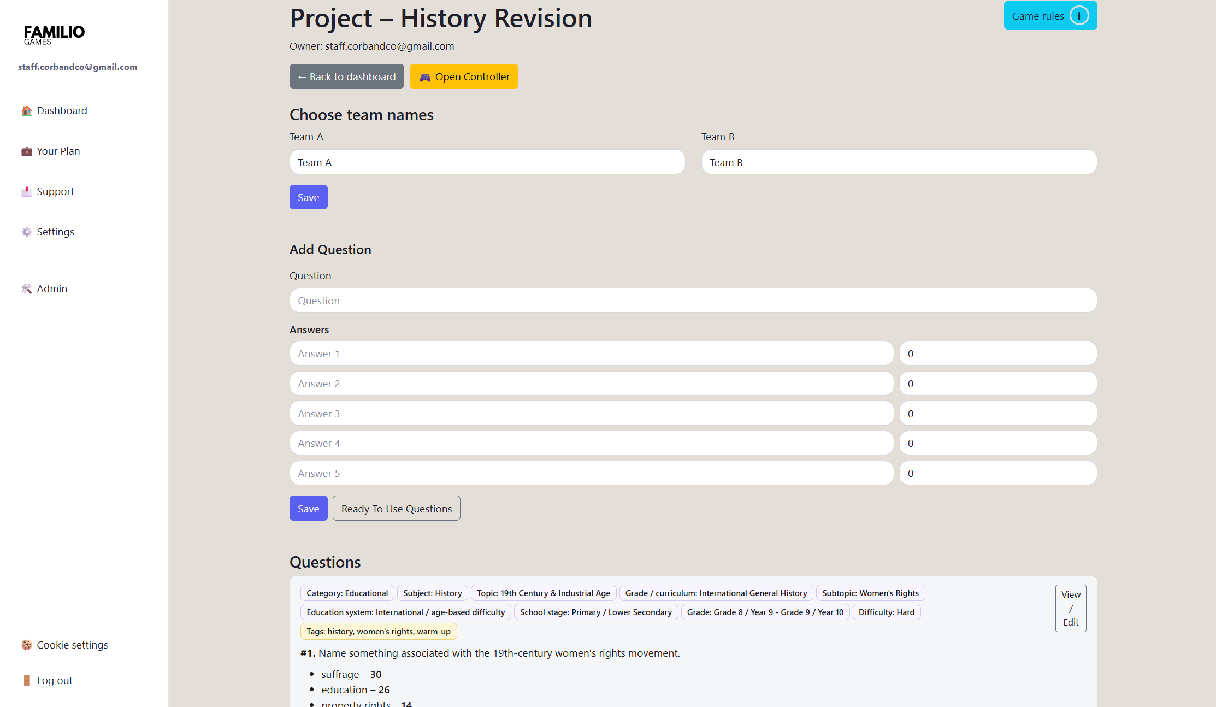
Task: Click the 'Category: Educational' tag
Action: tap(347, 593)
